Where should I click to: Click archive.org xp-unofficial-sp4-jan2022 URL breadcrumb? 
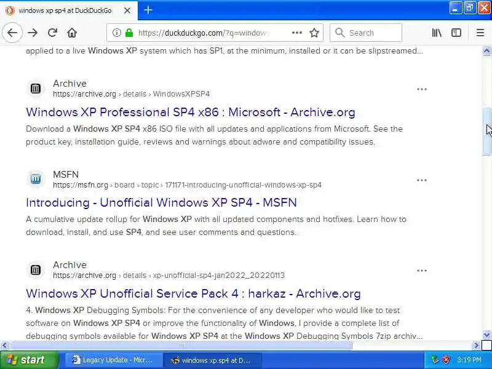[169, 275]
